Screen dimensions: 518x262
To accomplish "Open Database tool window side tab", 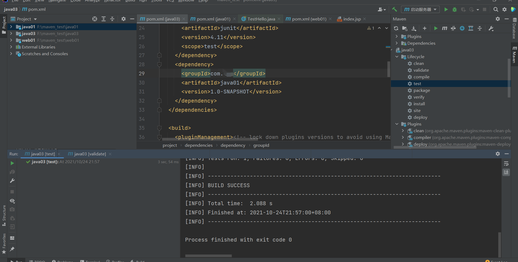I will [514, 28].
